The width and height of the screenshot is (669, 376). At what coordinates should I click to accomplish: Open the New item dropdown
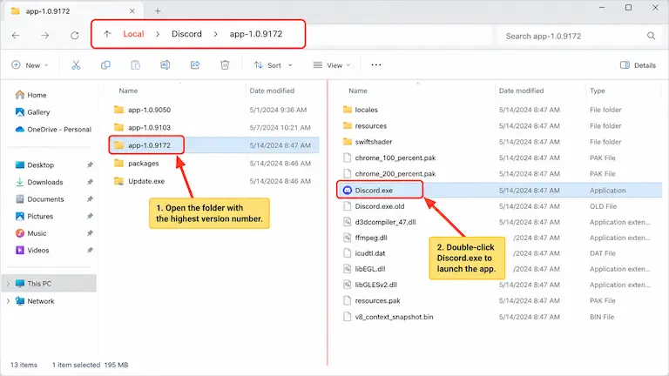[x=30, y=65]
